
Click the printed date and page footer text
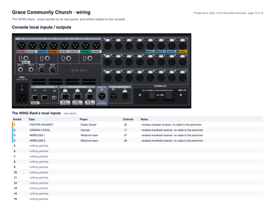click(228, 13)
